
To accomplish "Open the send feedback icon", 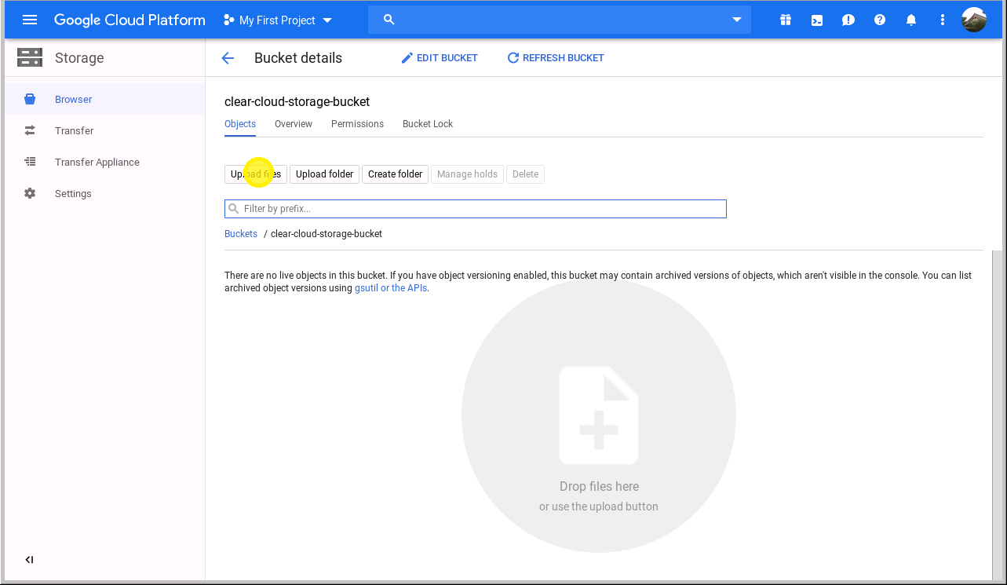I will [848, 20].
